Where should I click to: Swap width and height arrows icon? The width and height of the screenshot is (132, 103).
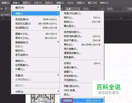click(102, 9)
